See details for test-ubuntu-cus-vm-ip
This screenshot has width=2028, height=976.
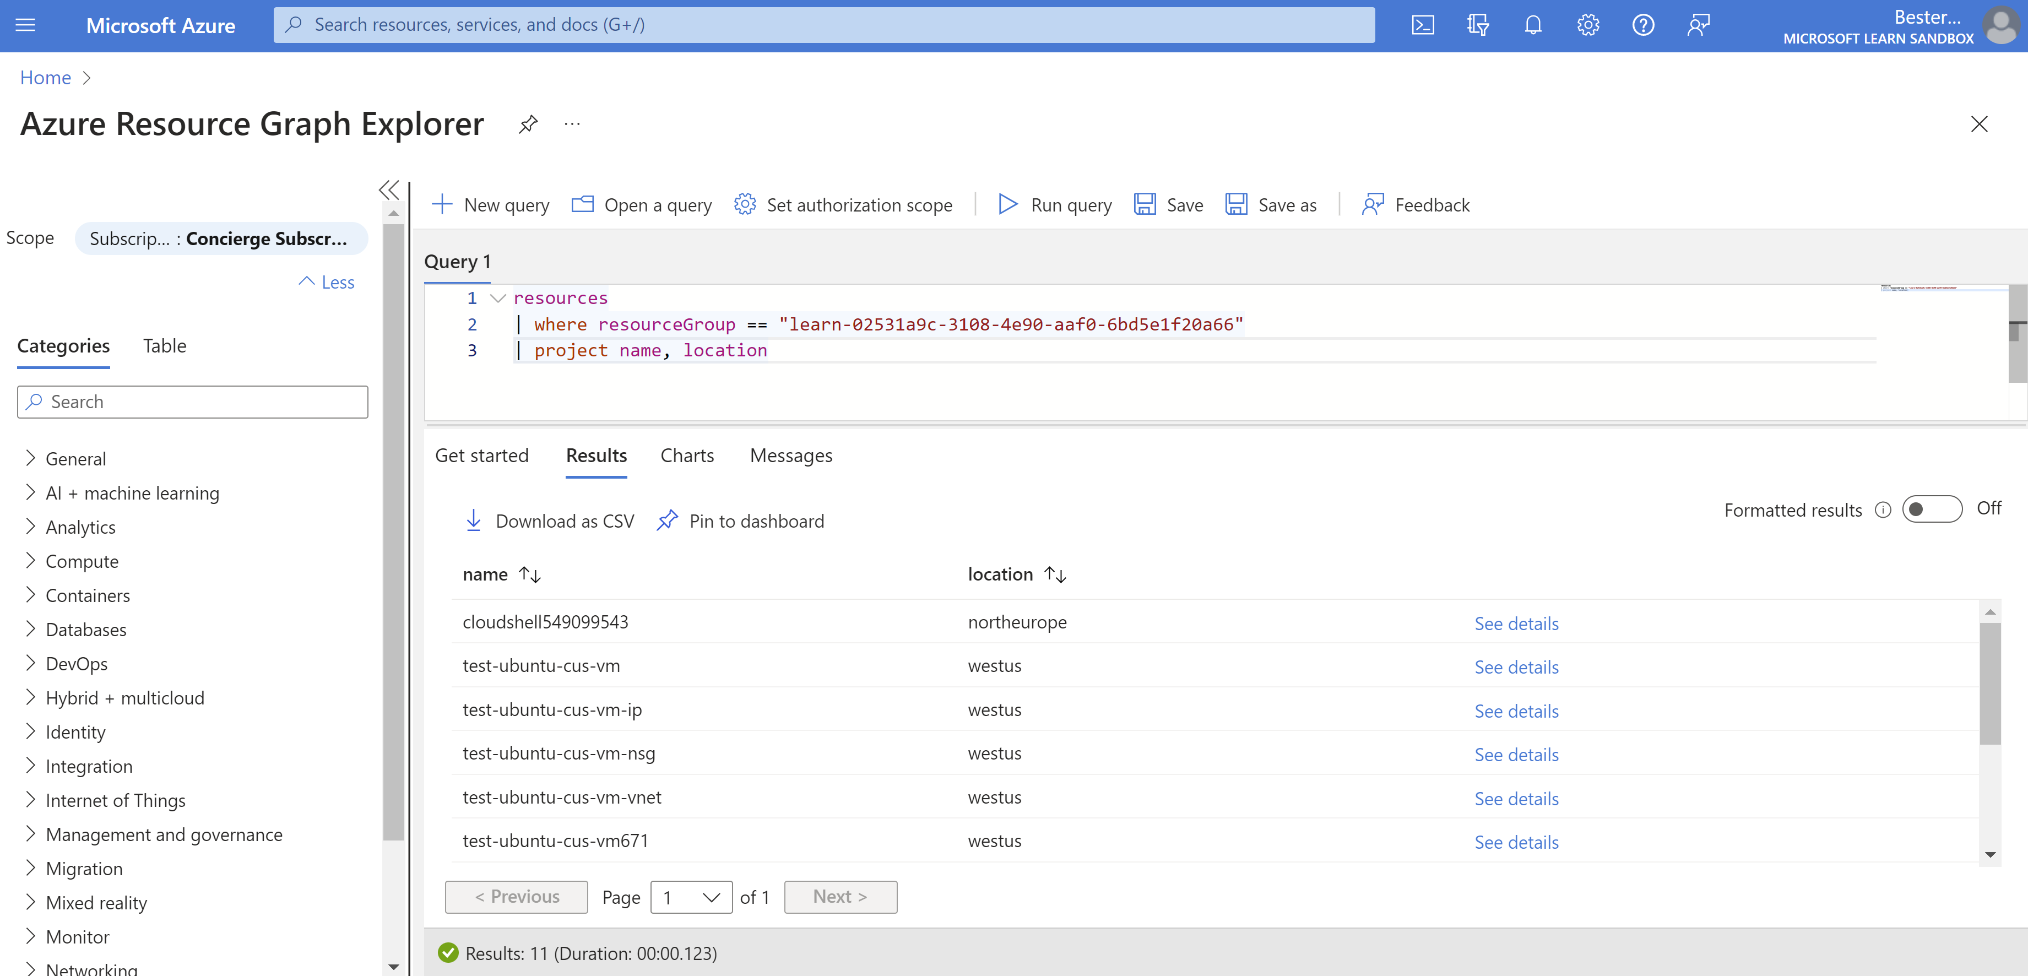(x=1515, y=711)
